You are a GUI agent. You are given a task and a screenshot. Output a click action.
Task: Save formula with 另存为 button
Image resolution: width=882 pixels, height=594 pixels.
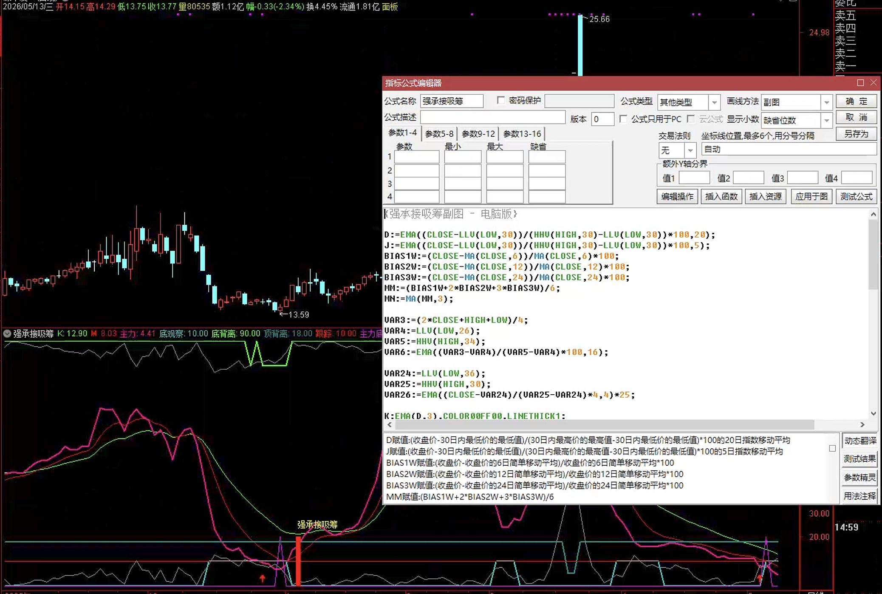[x=856, y=134]
